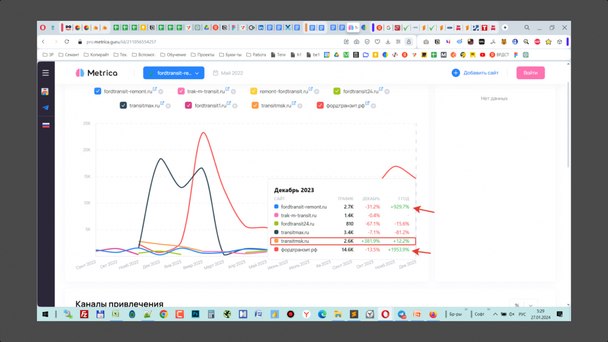Click the Telegram icon in the left sidebar
608x342 pixels.
[46, 108]
